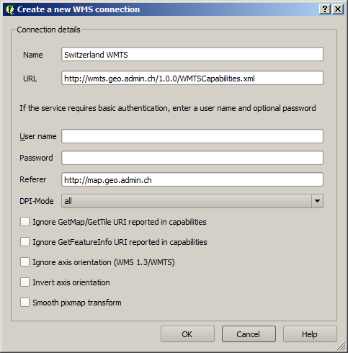
Task: Check Ignore GetFeatureInfo URI reported in capabilities
Action: (x=24, y=242)
